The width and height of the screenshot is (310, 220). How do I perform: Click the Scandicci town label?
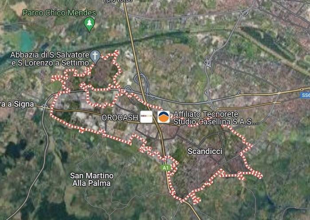(205, 151)
